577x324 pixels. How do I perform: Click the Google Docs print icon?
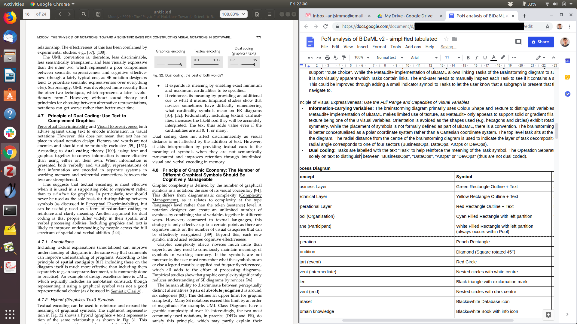coord(327,58)
